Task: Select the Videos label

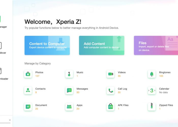Action: click(x=122, y=72)
